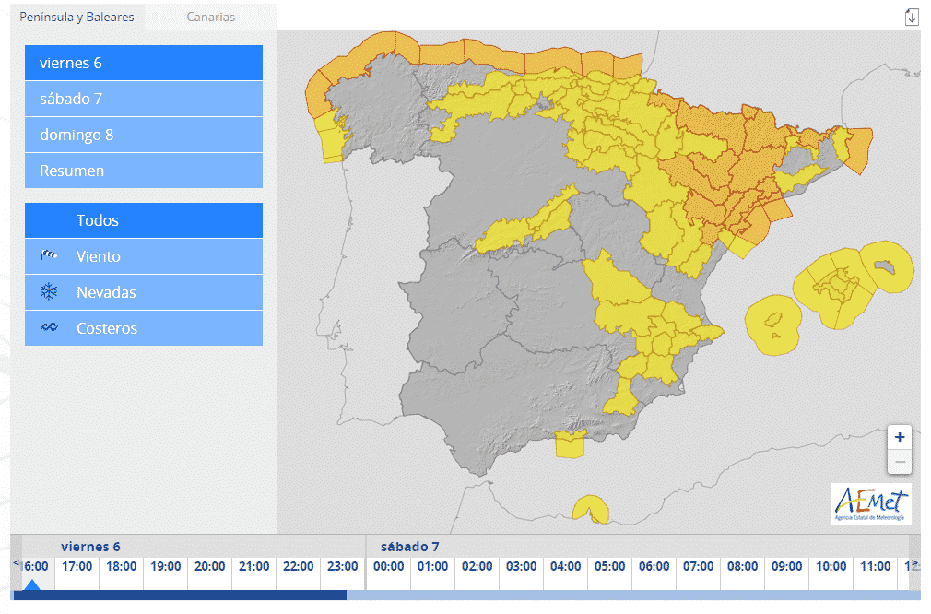Image resolution: width=931 pixels, height=614 pixels.
Task: Jump to 20:00 on the viernes timeline
Action: (209, 566)
